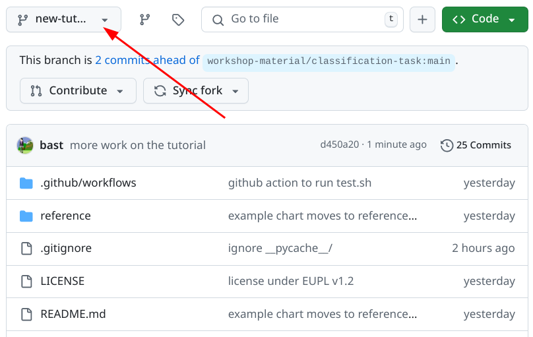This screenshot has height=337, width=533.
Task: Click the README.md file icon
Action: pos(26,315)
